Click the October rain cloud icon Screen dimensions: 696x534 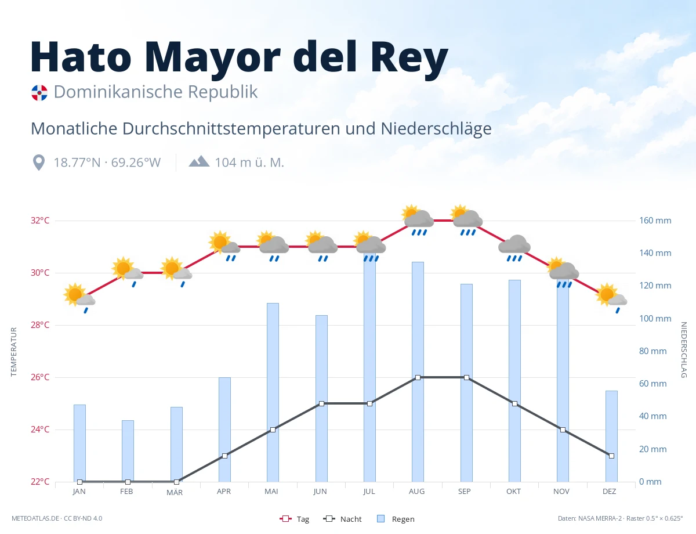pos(514,248)
